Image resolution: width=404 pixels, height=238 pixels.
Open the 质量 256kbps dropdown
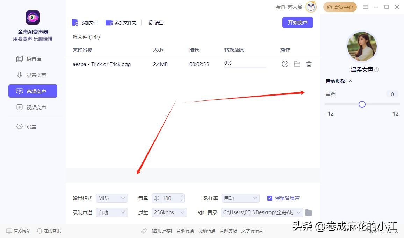click(x=169, y=212)
